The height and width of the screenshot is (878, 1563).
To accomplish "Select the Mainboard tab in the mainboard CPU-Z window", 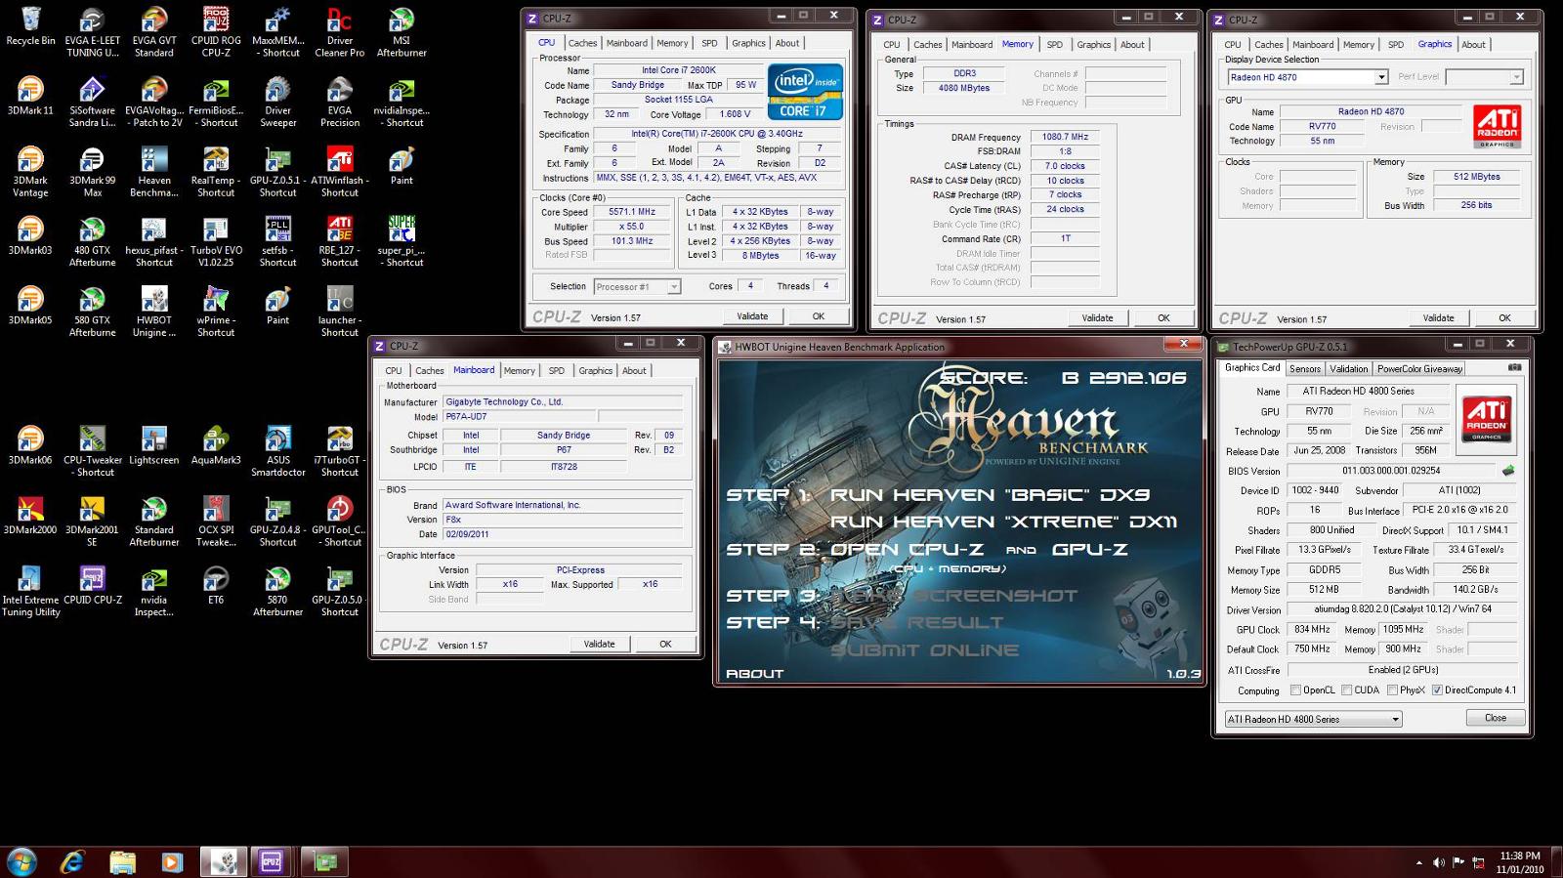I will (x=474, y=370).
